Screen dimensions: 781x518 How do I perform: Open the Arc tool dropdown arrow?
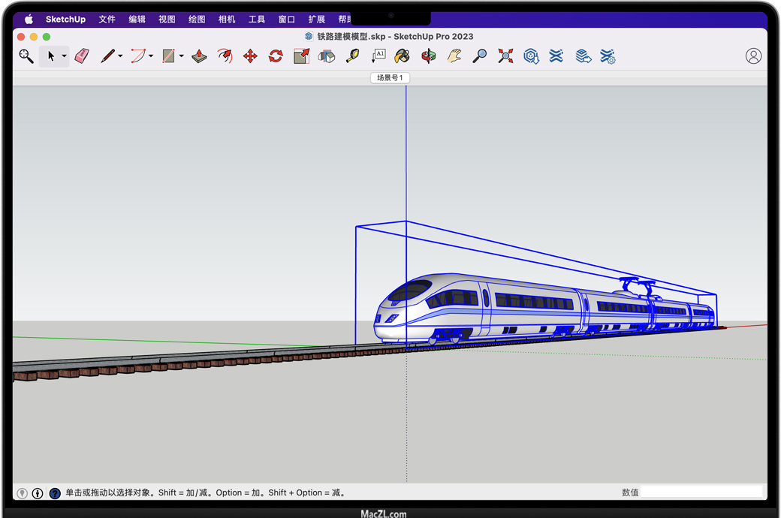tap(151, 56)
